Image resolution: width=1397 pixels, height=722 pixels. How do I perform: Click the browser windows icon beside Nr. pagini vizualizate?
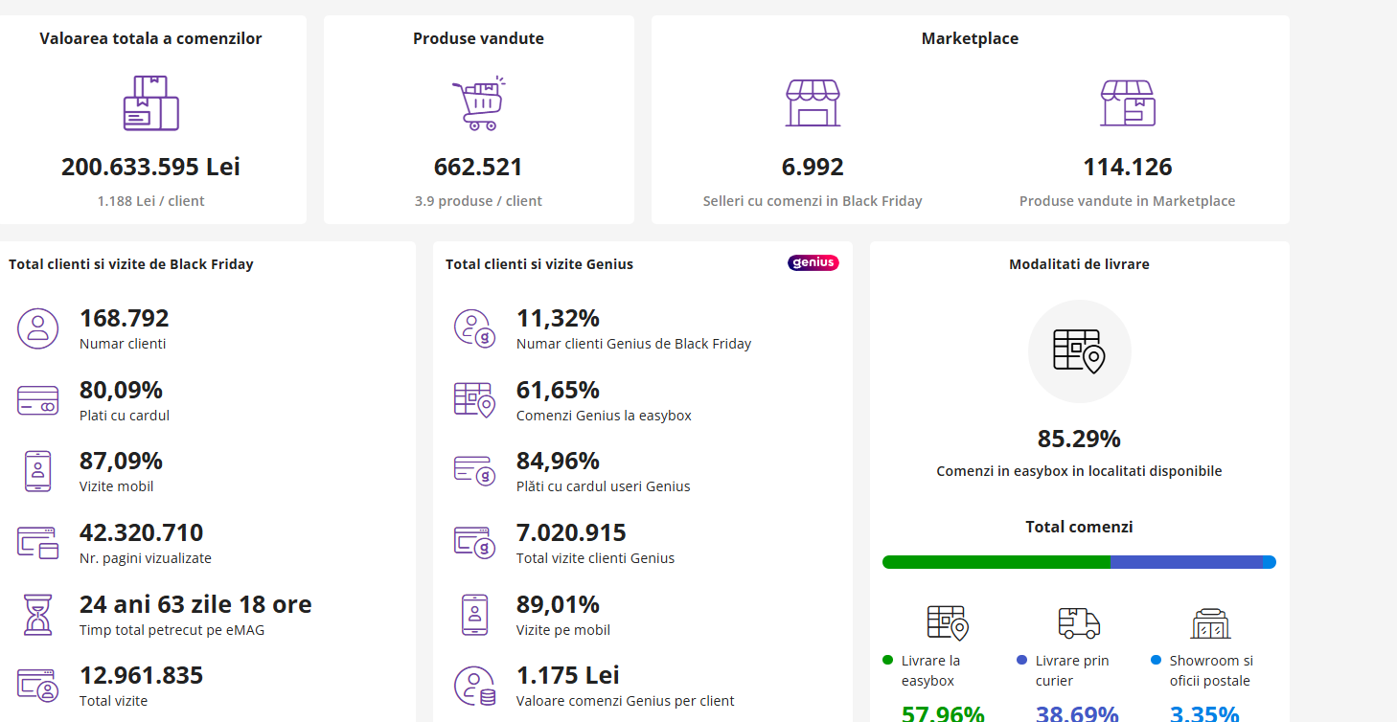pyautogui.click(x=38, y=543)
